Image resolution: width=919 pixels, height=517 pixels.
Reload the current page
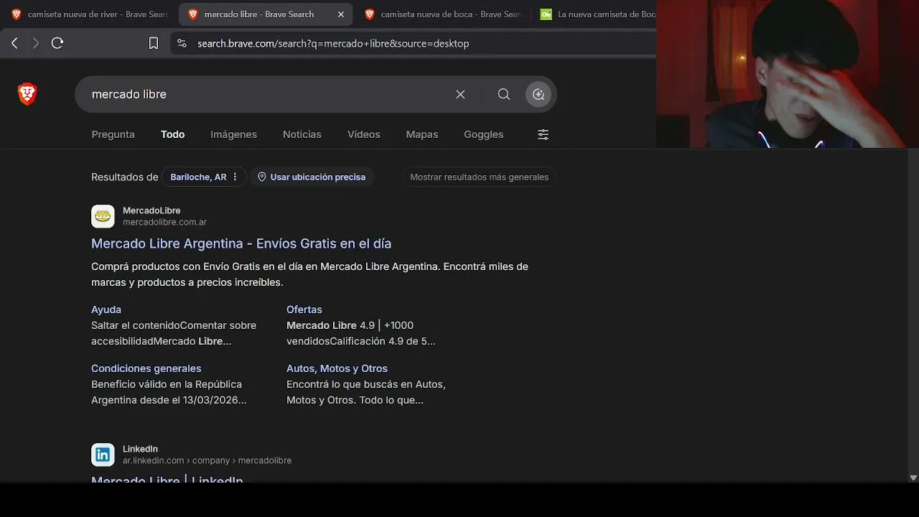pos(57,43)
